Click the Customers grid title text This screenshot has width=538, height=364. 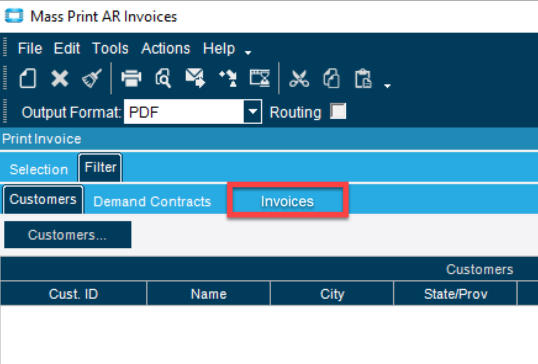479,270
